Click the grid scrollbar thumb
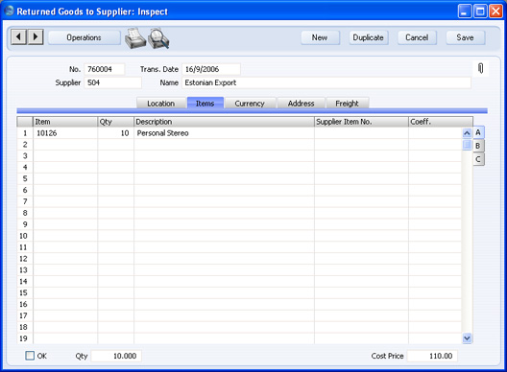507x372 pixels. pos(467,144)
